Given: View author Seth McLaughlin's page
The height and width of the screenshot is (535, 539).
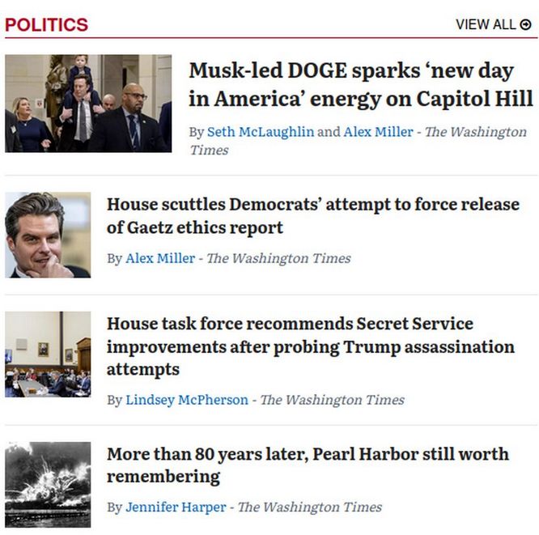Looking at the screenshot, I should [x=261, y=132].
